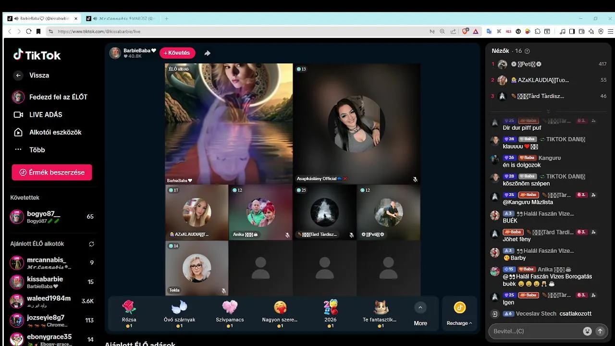Open the Brave Rewards triangle icon

[x=476, y=31]
